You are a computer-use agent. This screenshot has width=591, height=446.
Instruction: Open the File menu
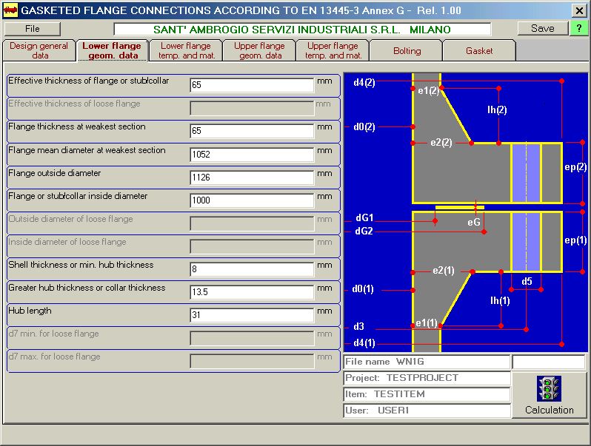32,29
